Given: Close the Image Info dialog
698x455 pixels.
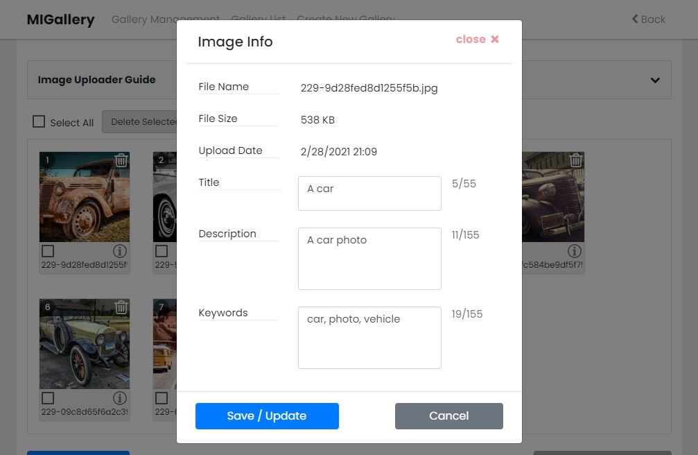Looking at the screenshot, I should [477, 40].
